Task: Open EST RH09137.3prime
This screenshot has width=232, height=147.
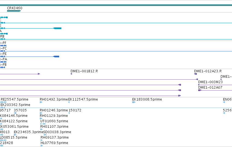Action: point(55,137)
